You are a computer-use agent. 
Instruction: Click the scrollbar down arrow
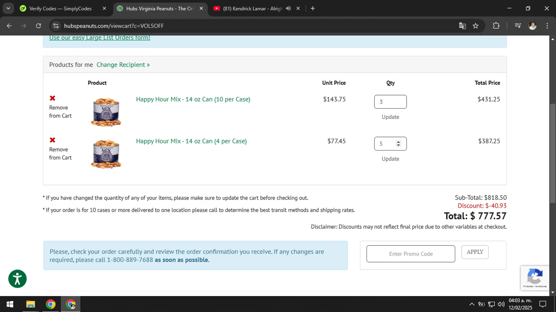click(553, 292)
